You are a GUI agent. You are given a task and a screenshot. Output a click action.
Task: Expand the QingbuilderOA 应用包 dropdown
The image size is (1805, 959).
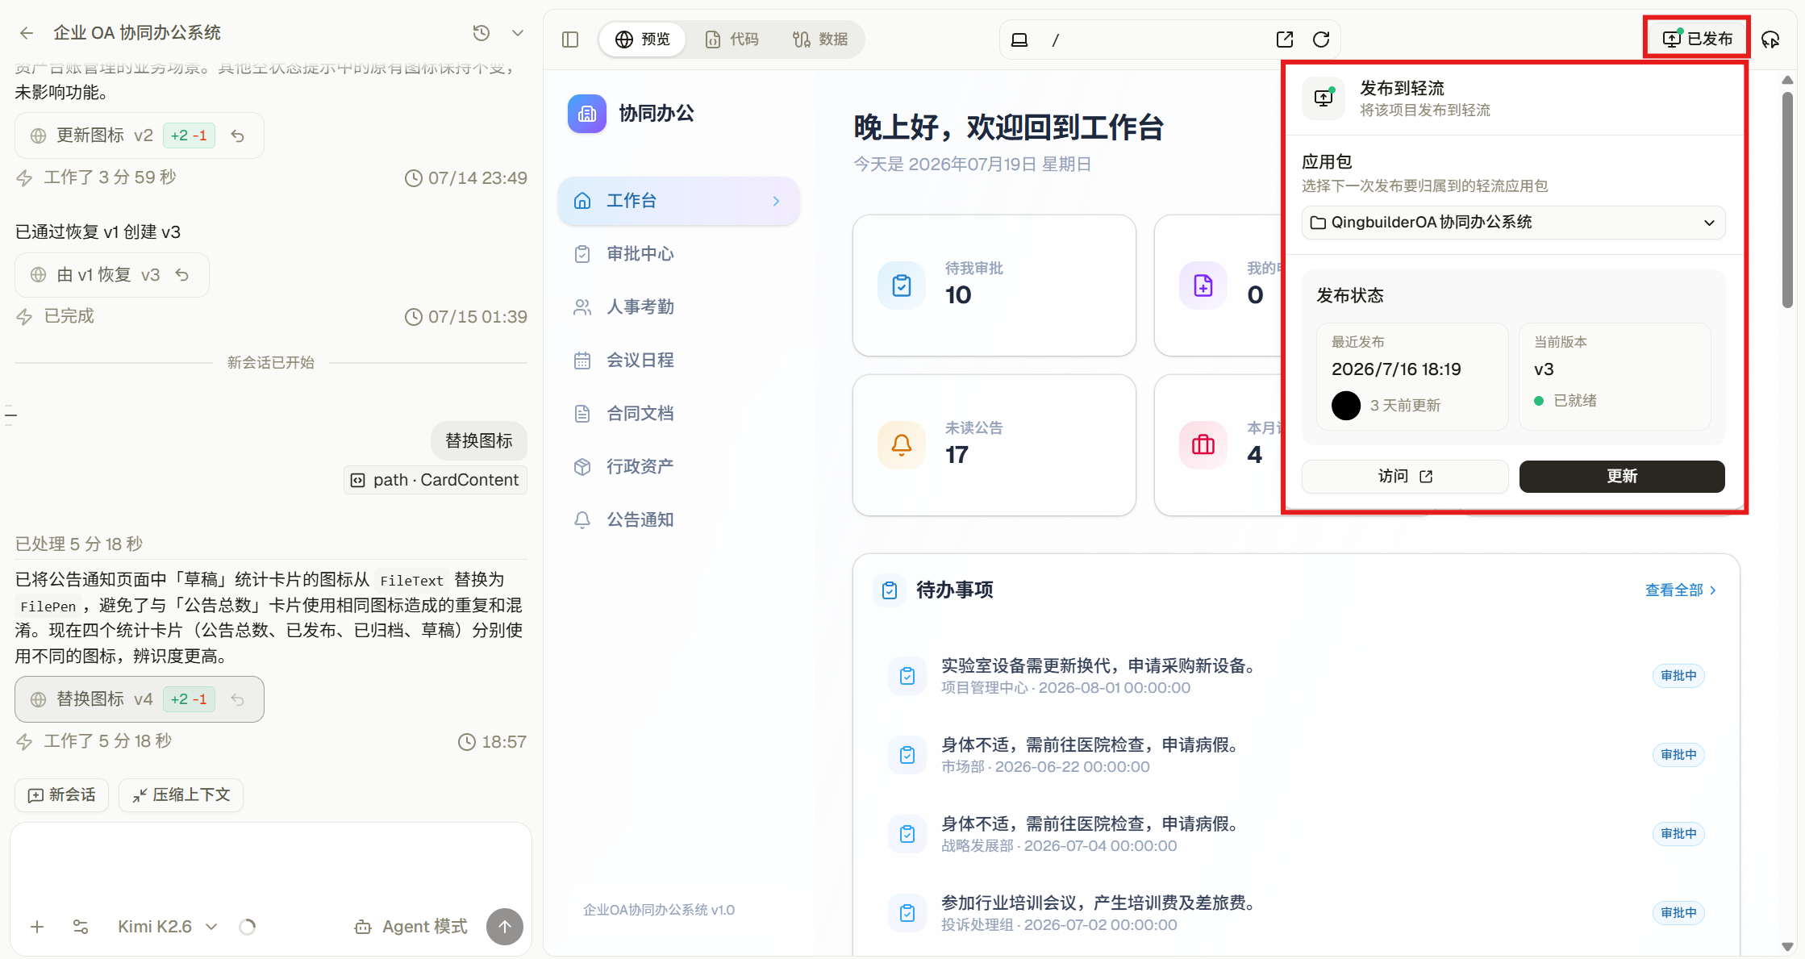(x=1513, y=223)
